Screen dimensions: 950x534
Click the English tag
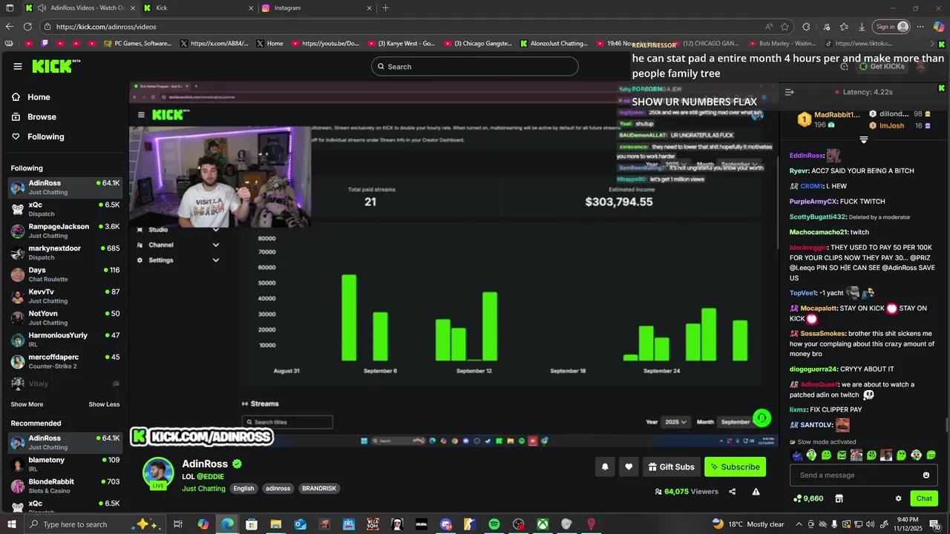tap(243, 489)
